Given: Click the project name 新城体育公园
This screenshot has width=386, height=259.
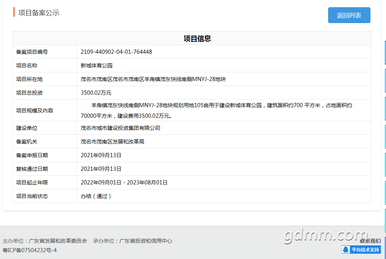Looking at the screenshot, I should [x=96, y=66].
